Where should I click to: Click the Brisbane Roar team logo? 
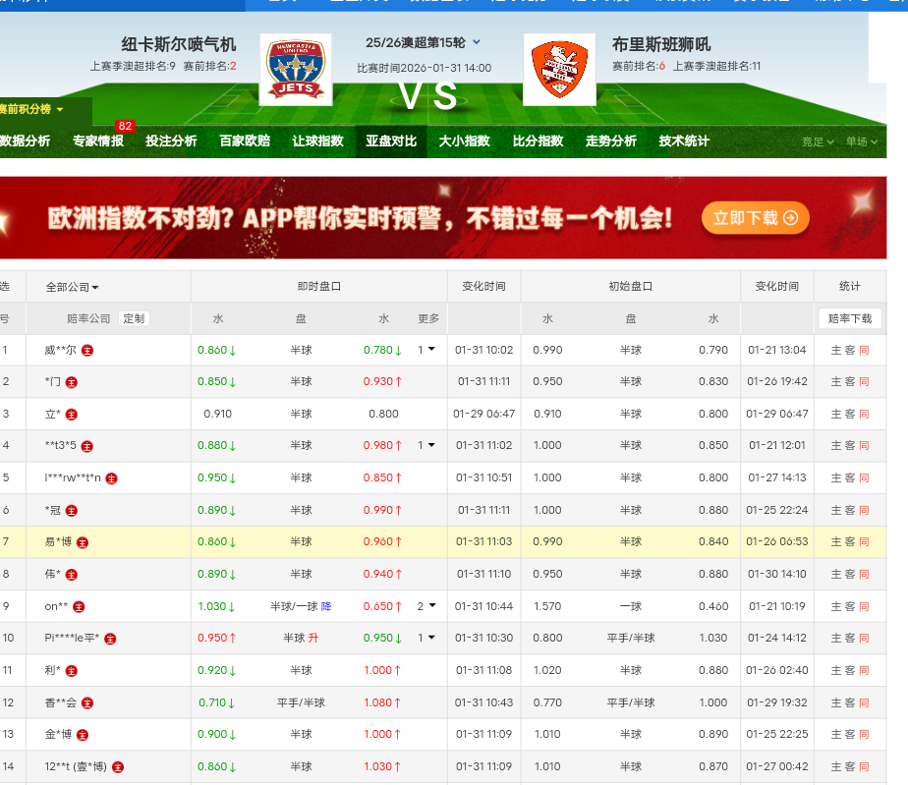(x=559, y=70)
